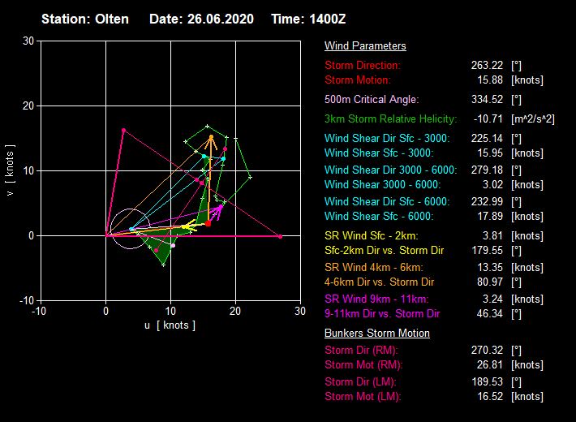Screen dimensions: 576x422
Task: Select the SR Wind 4km - 6km label
Action: tap(374, 267)
